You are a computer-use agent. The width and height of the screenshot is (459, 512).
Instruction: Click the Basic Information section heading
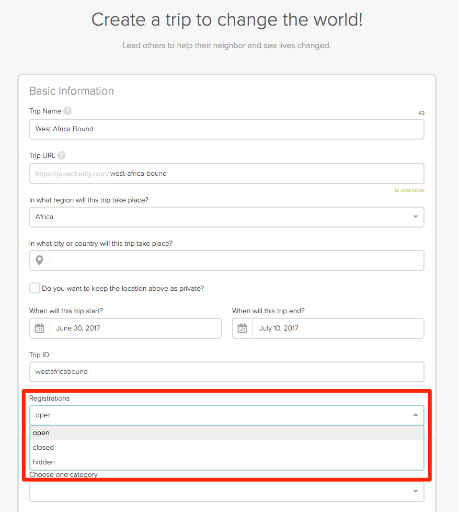[x=72, y=91]
